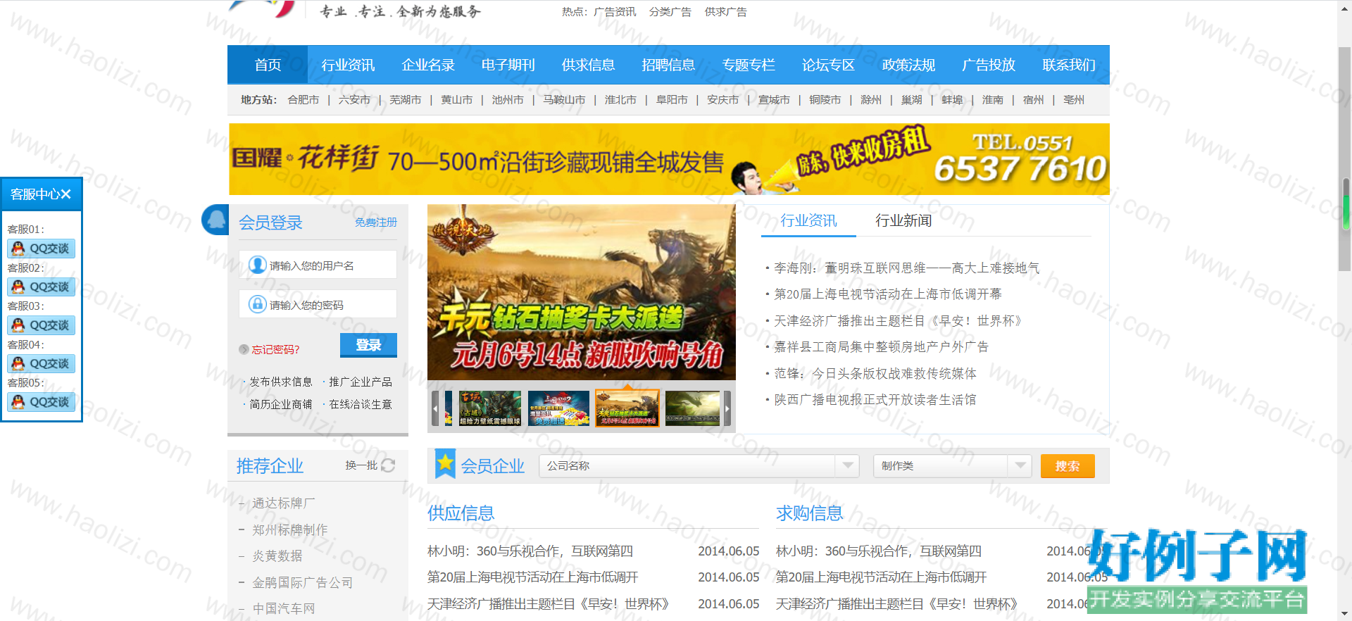Click the main slideshow game image
1352x621 pixels.
(582, 292)
